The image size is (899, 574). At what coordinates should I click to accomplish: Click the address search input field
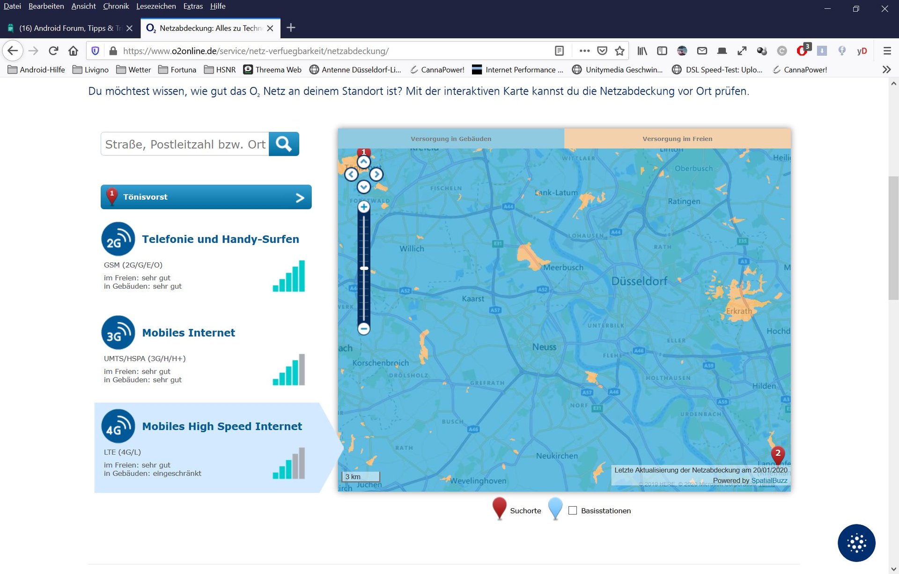tap(185, 144)
